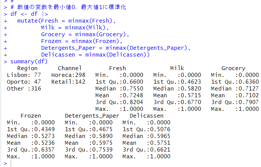Click the 'Detergents_Paper = minmax(Detergents_Paper),' line
Screen dimensions: 261x167
point(116,48)
